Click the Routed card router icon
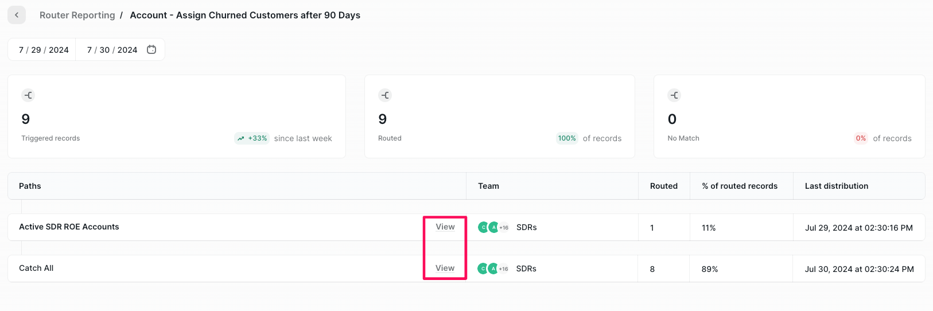933x311 pixels. (x=385, y=95)
